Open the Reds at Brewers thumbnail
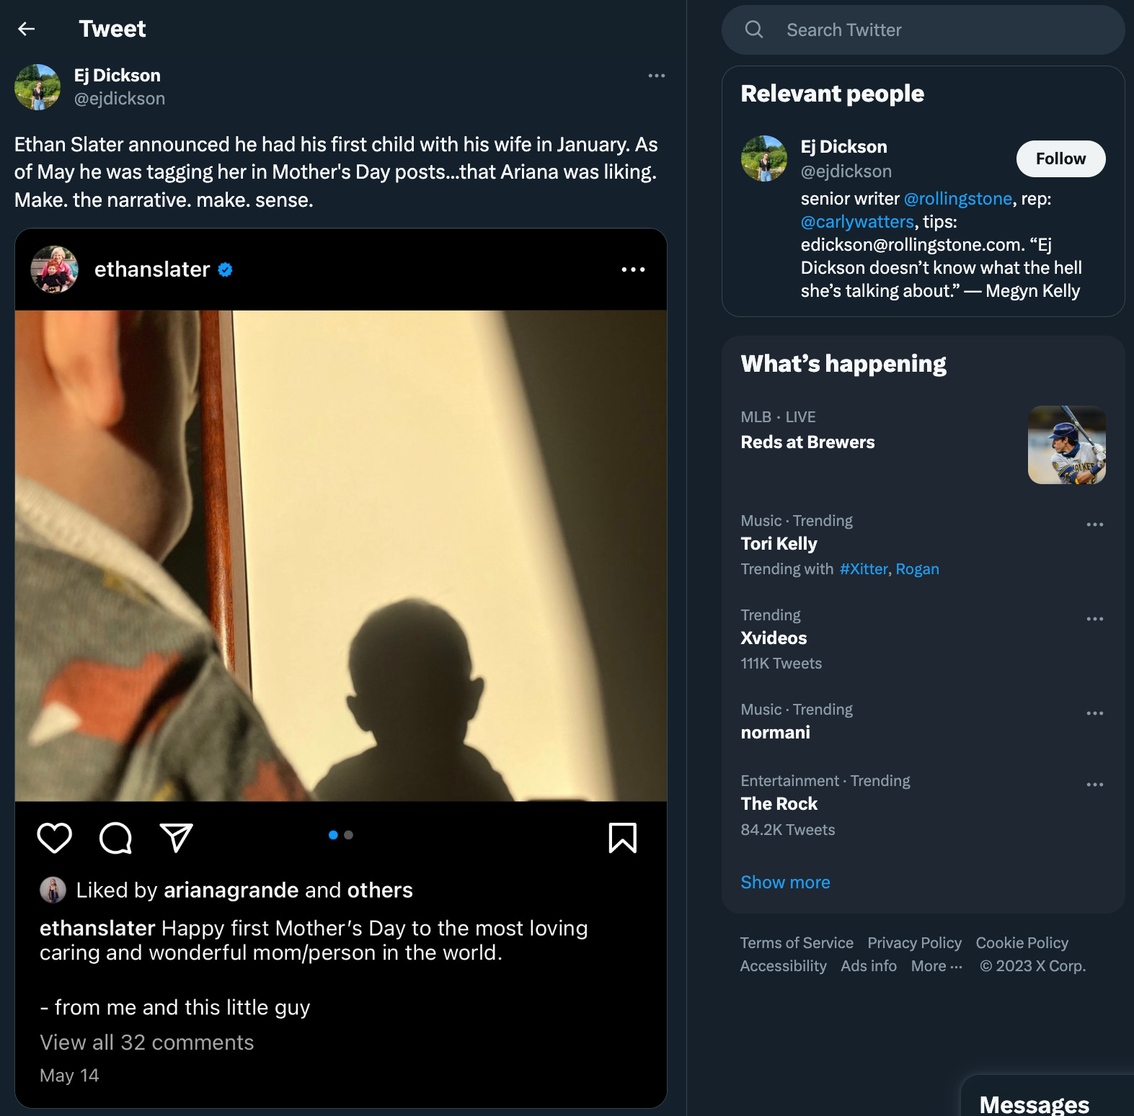1134x1116 pixels. [1066, 445]
